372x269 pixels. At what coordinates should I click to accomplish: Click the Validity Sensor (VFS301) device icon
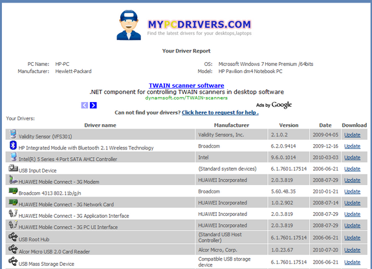pos(13,134)
